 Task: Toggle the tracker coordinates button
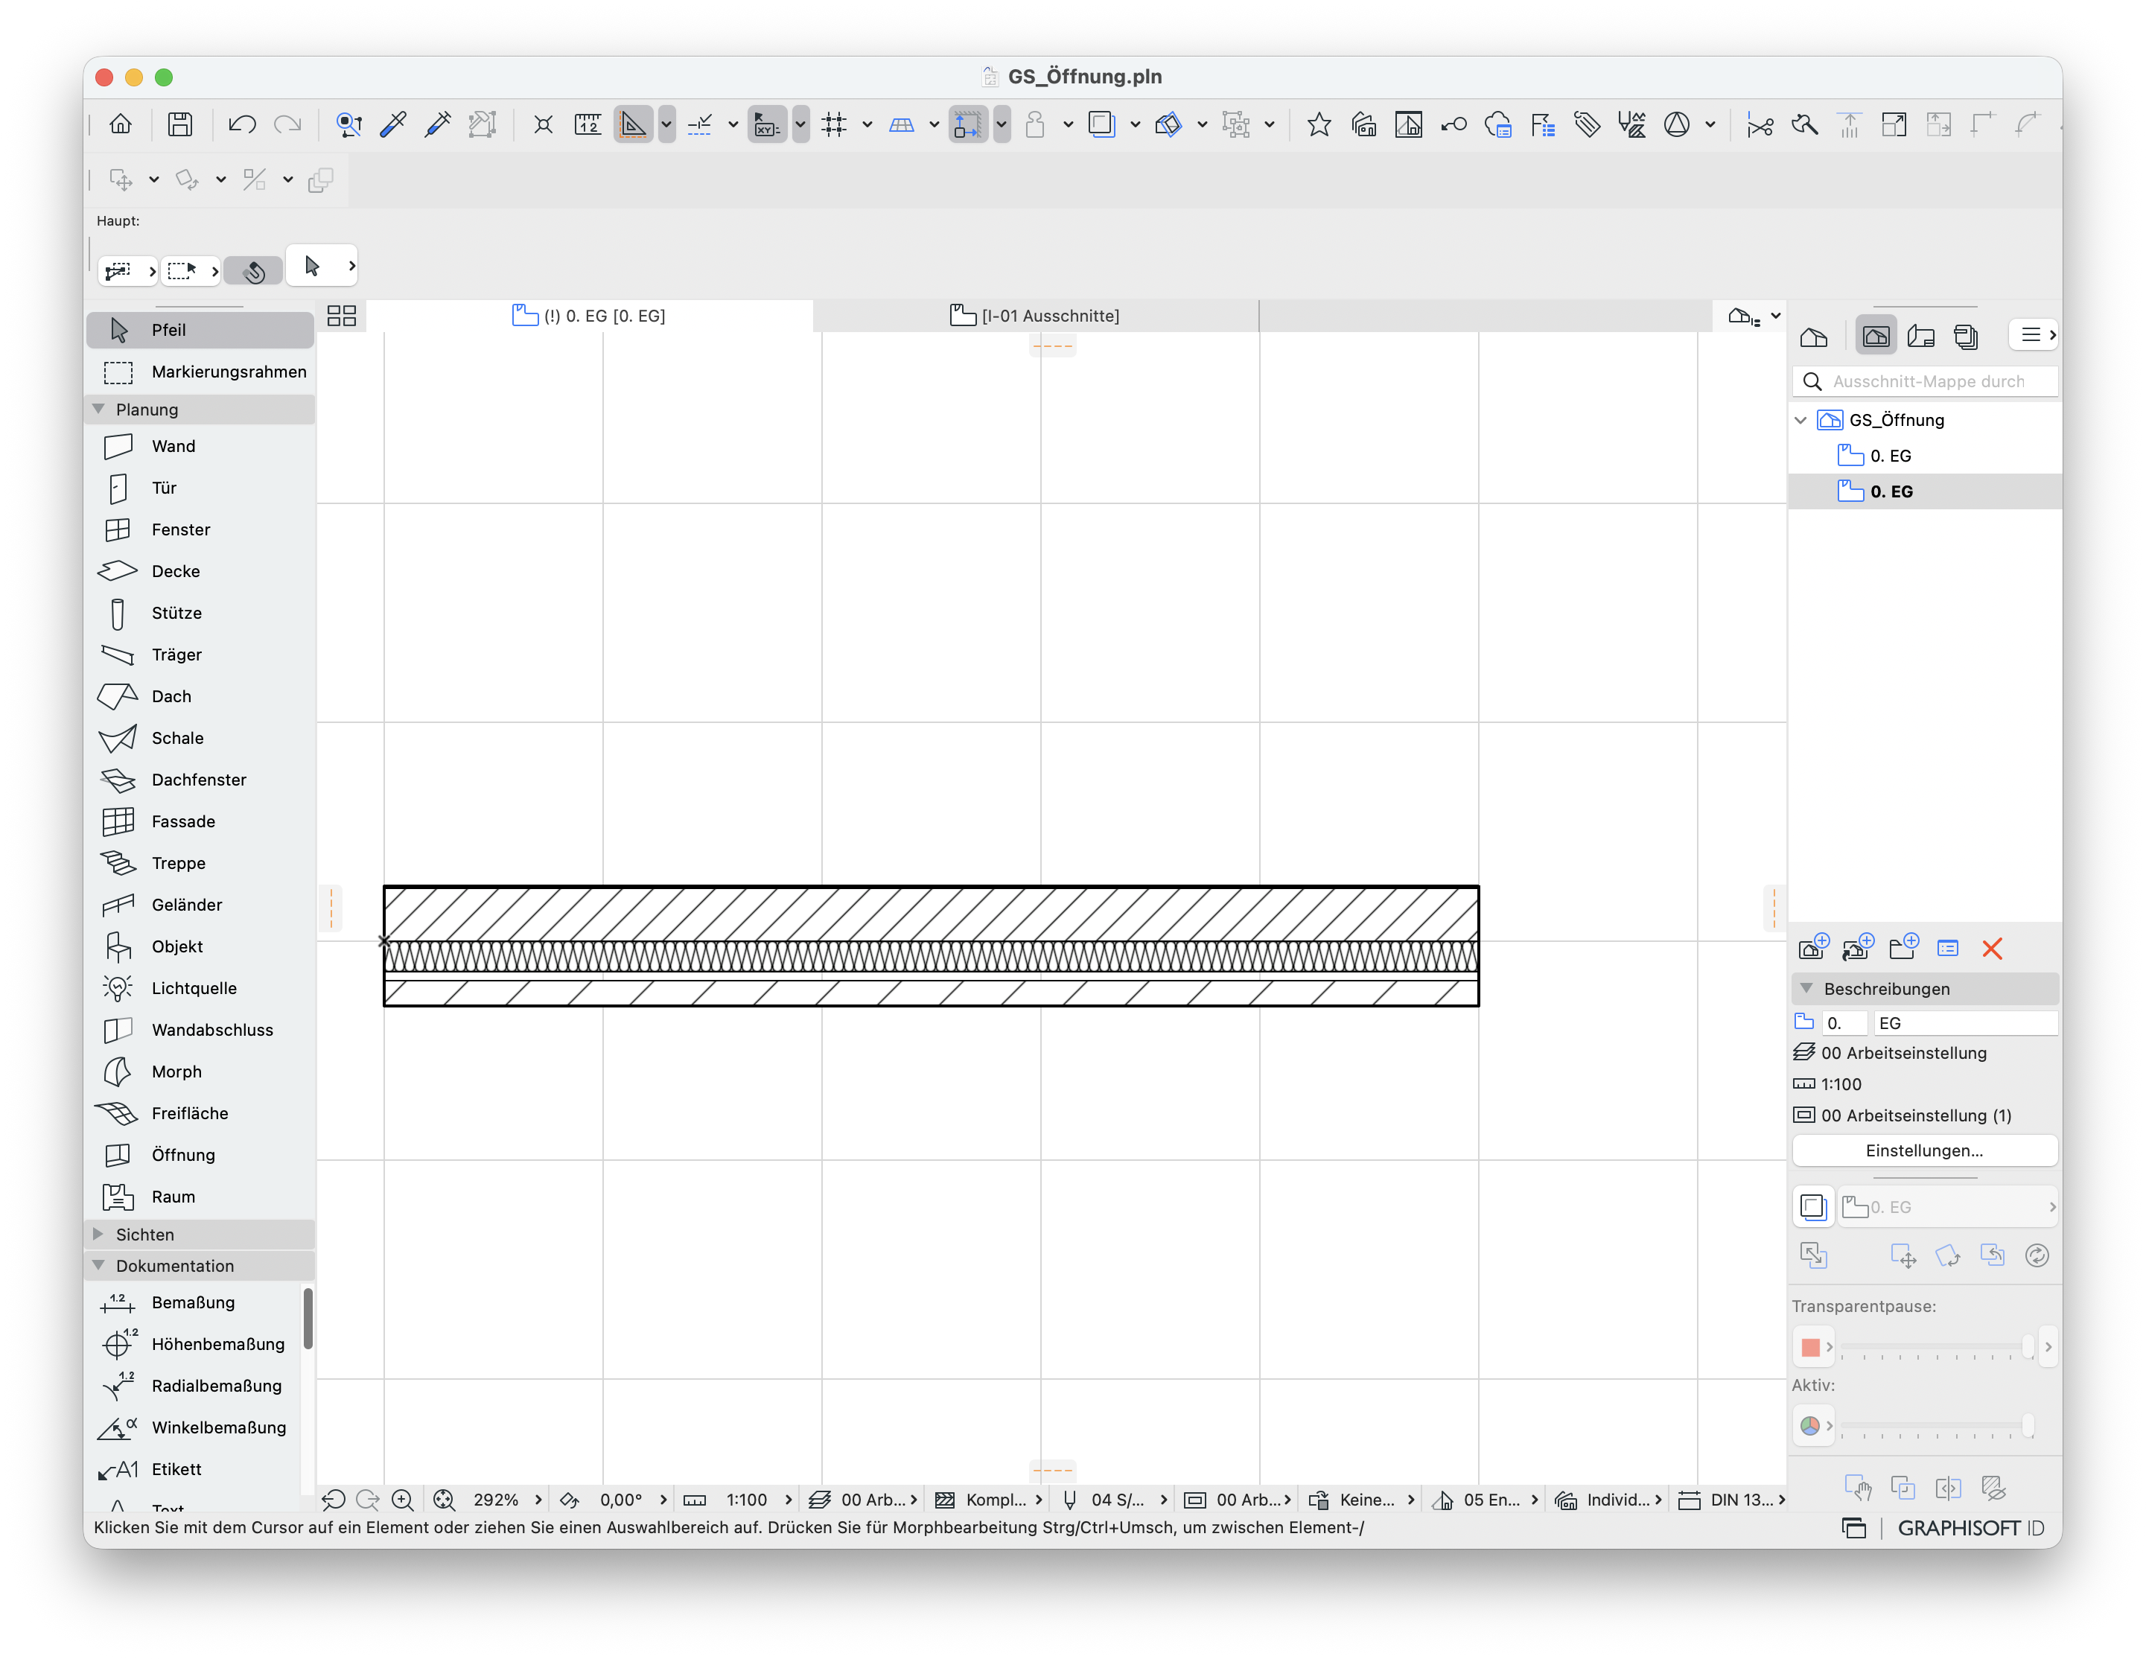point(766,125)
